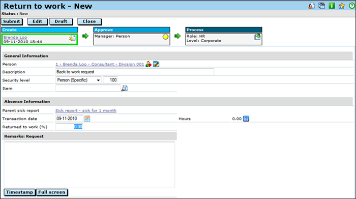Image resolution: width=356 pixels, height=199 pixels.
Task: Click the green information icon
Action: tap(332, 6)
